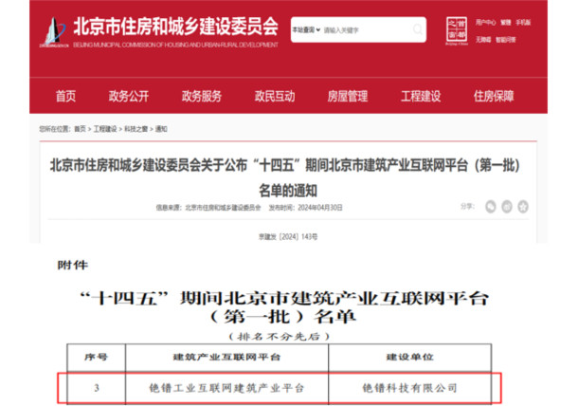
Task: Open the 住房保障 navigation menu
Action: coord(494,96)
